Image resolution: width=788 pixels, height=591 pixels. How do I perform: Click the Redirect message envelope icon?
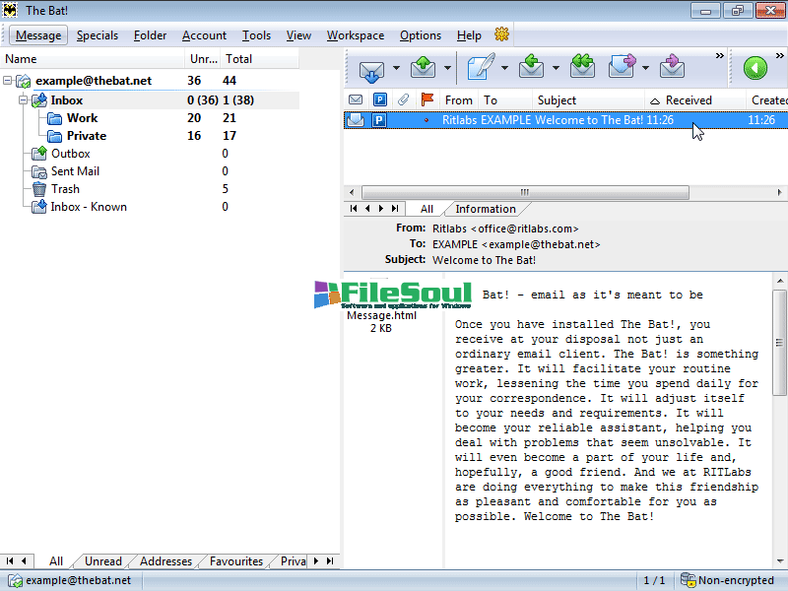coord(673,68)
